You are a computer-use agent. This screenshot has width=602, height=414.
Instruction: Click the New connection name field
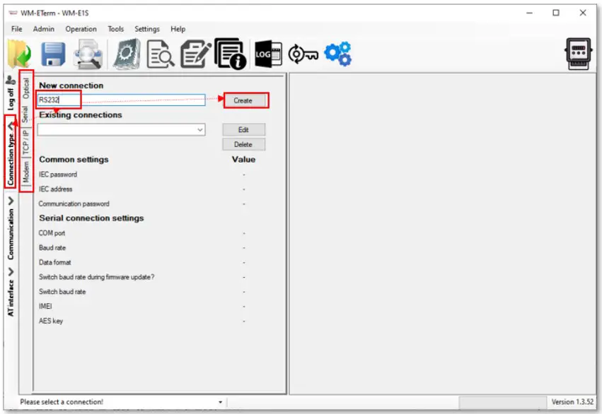[x=122, y=100]
